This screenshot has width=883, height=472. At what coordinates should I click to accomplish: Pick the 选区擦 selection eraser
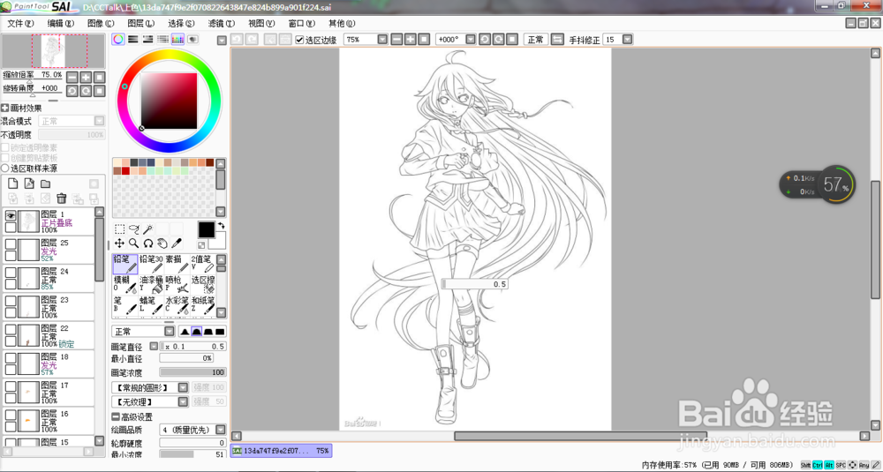click(203, 285)
